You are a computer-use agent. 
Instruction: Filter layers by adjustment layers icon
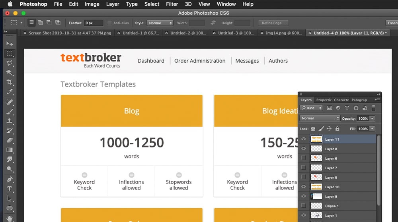point(338,108)
